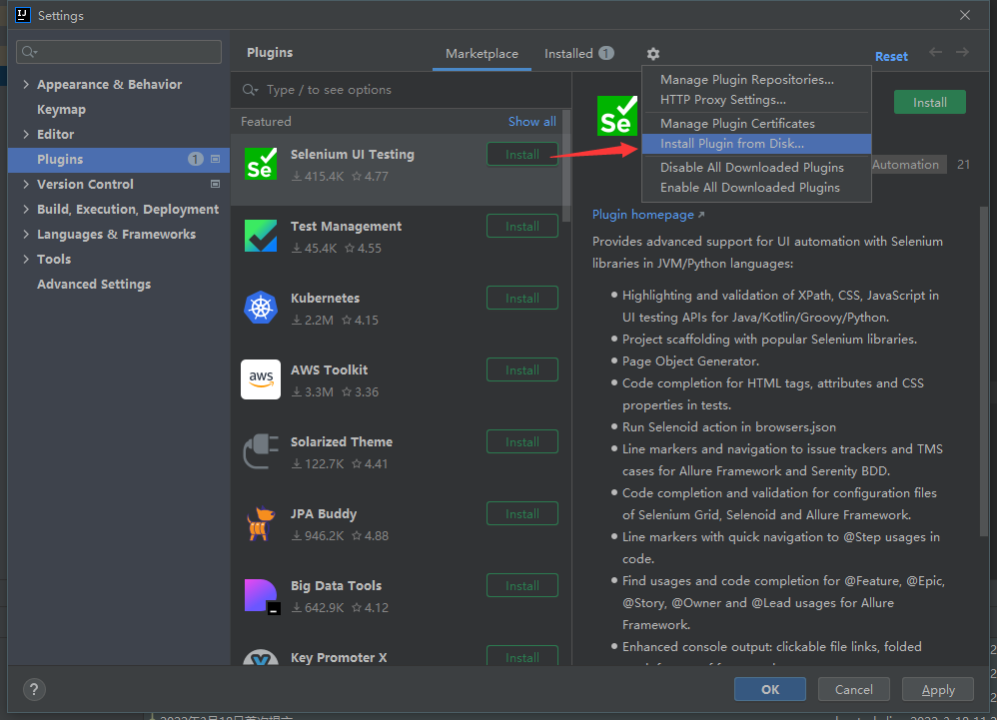
Task: Install the Test Management plugin
Action: [x=522, y=227]
